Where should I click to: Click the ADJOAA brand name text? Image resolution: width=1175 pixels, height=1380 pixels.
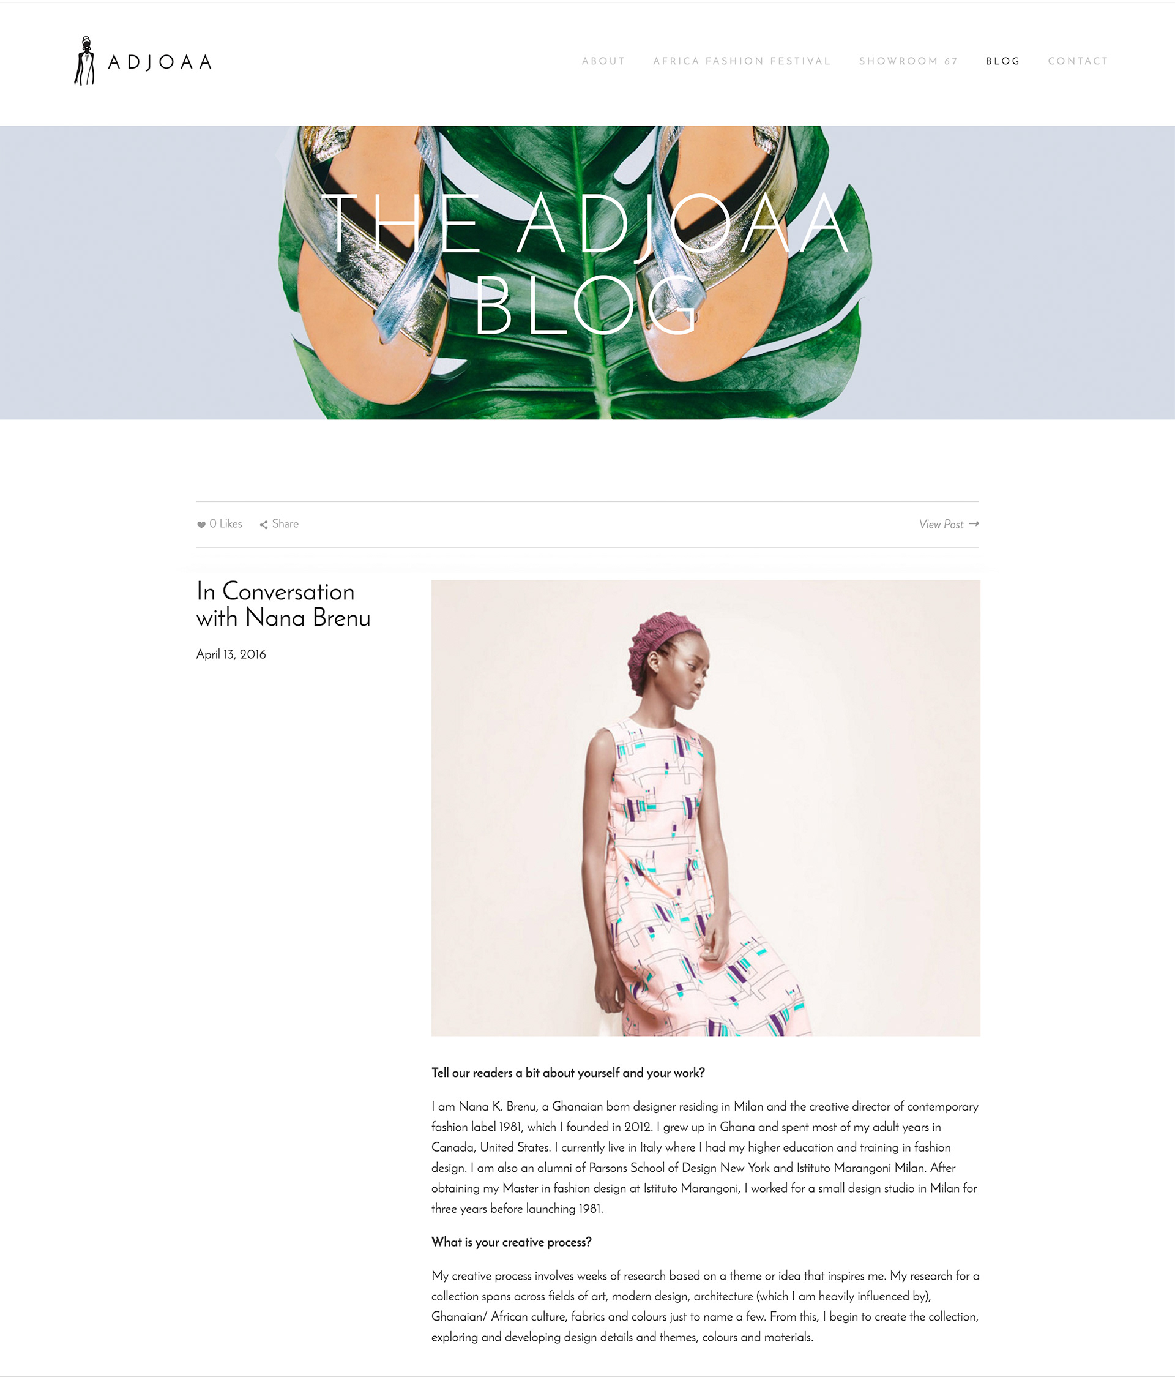(160, 62)
